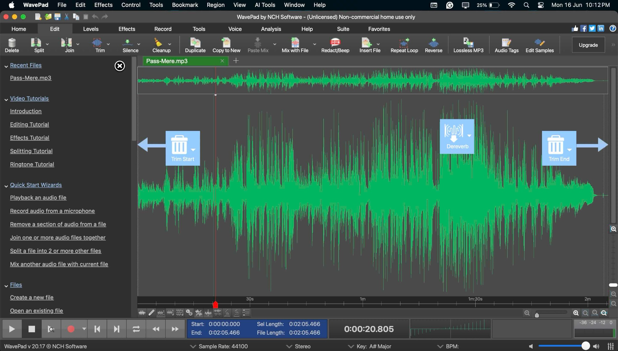Image resolution: width=618 pixels, height=351 pixels.
Task: Open the Bookmark menu
Action: 185,5
